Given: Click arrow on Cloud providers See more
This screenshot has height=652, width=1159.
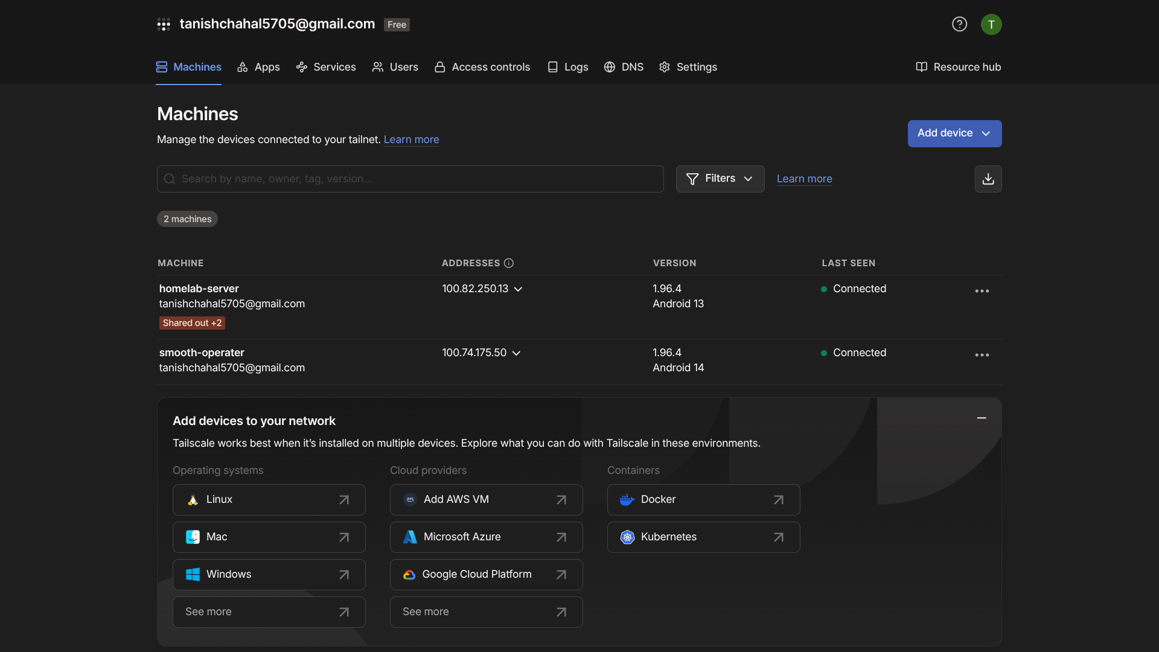Looking at the screenshot, I should (x=561, y=612).
